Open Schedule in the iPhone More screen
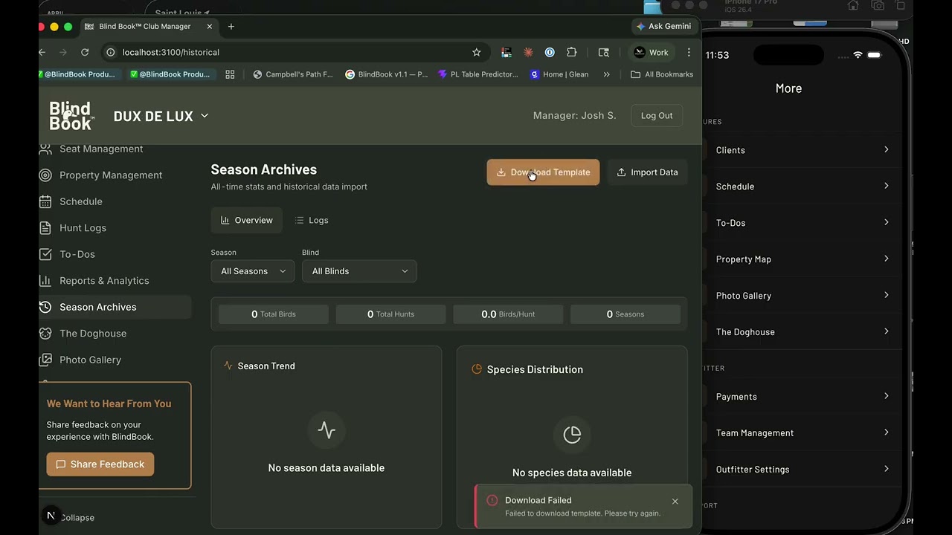Image resolution: width=952 pixels, height=535 pixels. [x=802, y=187]
